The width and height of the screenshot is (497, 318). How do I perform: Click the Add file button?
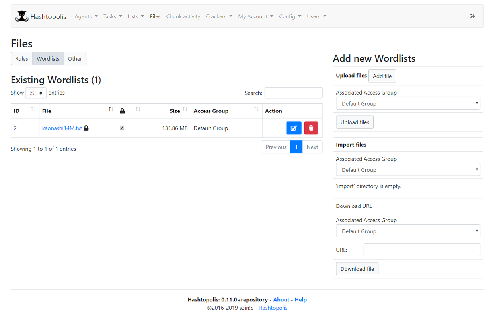click(x=382, y=76)
